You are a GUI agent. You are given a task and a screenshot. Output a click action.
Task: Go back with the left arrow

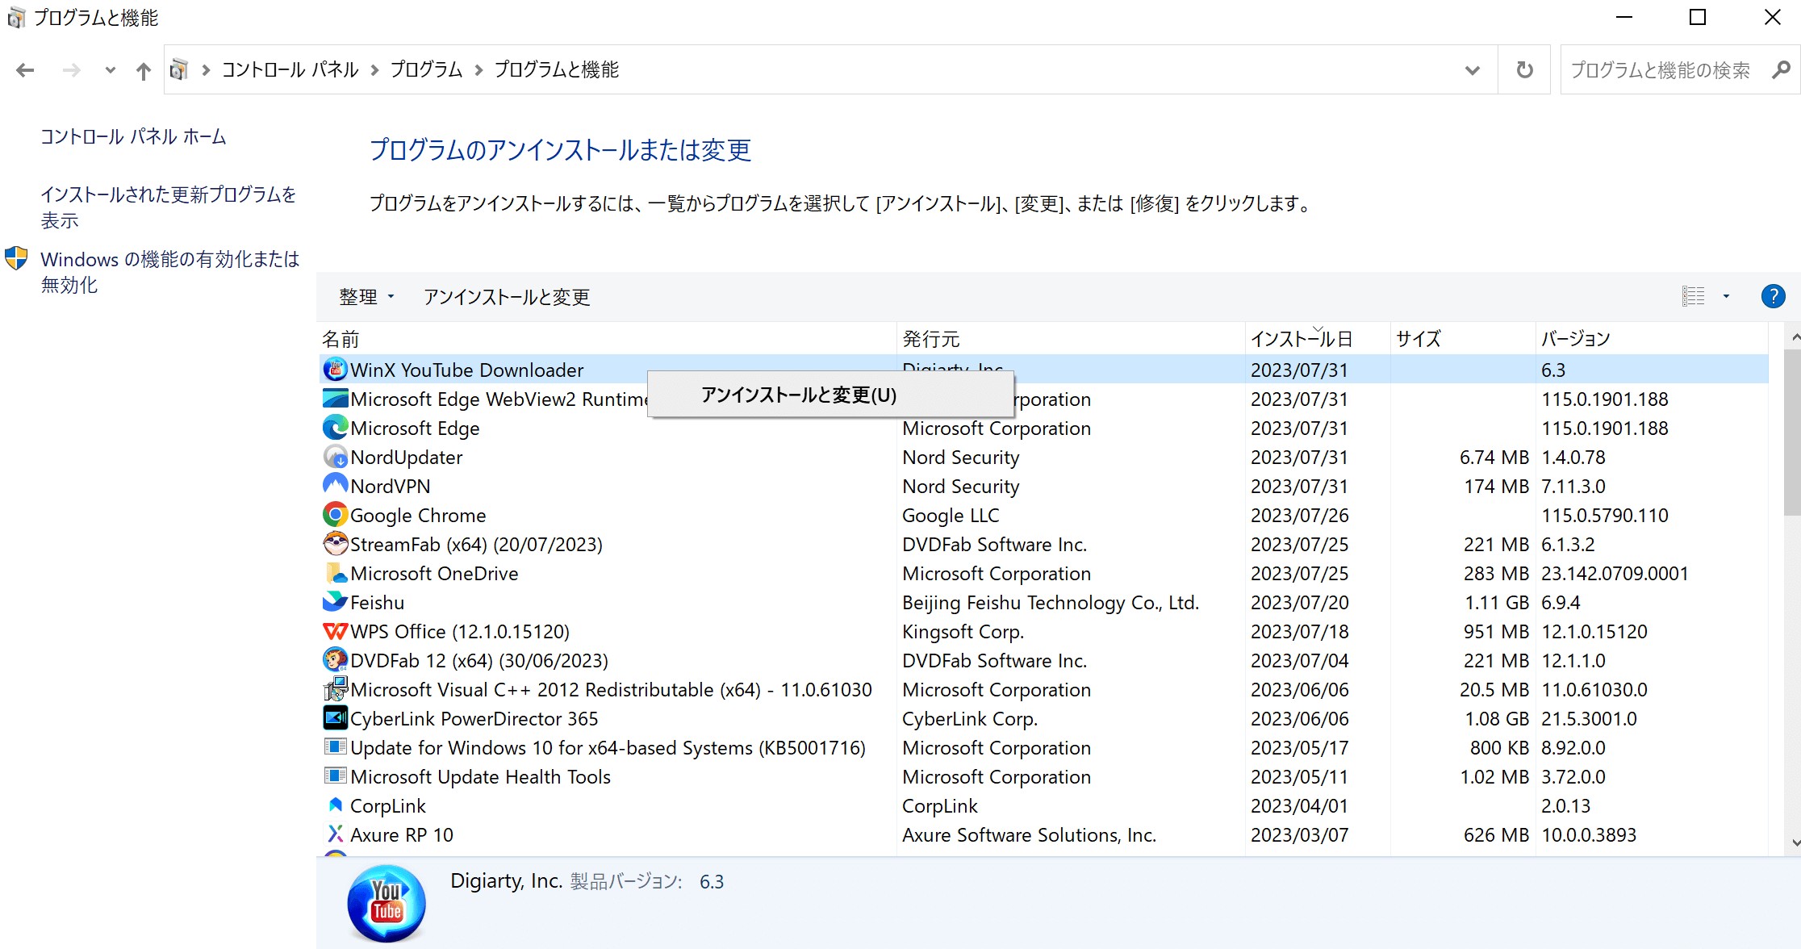click(x=25, y=70)
